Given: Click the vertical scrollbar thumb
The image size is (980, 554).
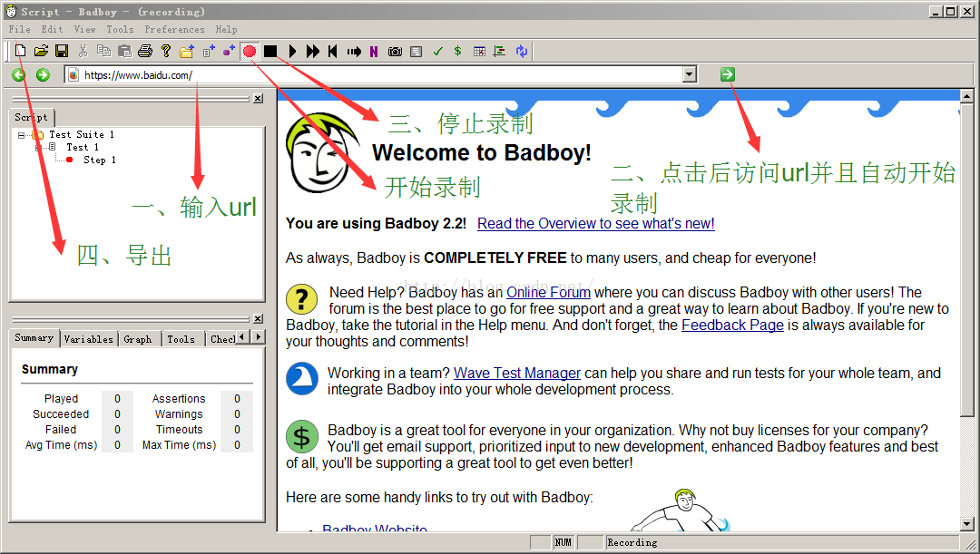Looking at the screenshot, I should 967,260.
